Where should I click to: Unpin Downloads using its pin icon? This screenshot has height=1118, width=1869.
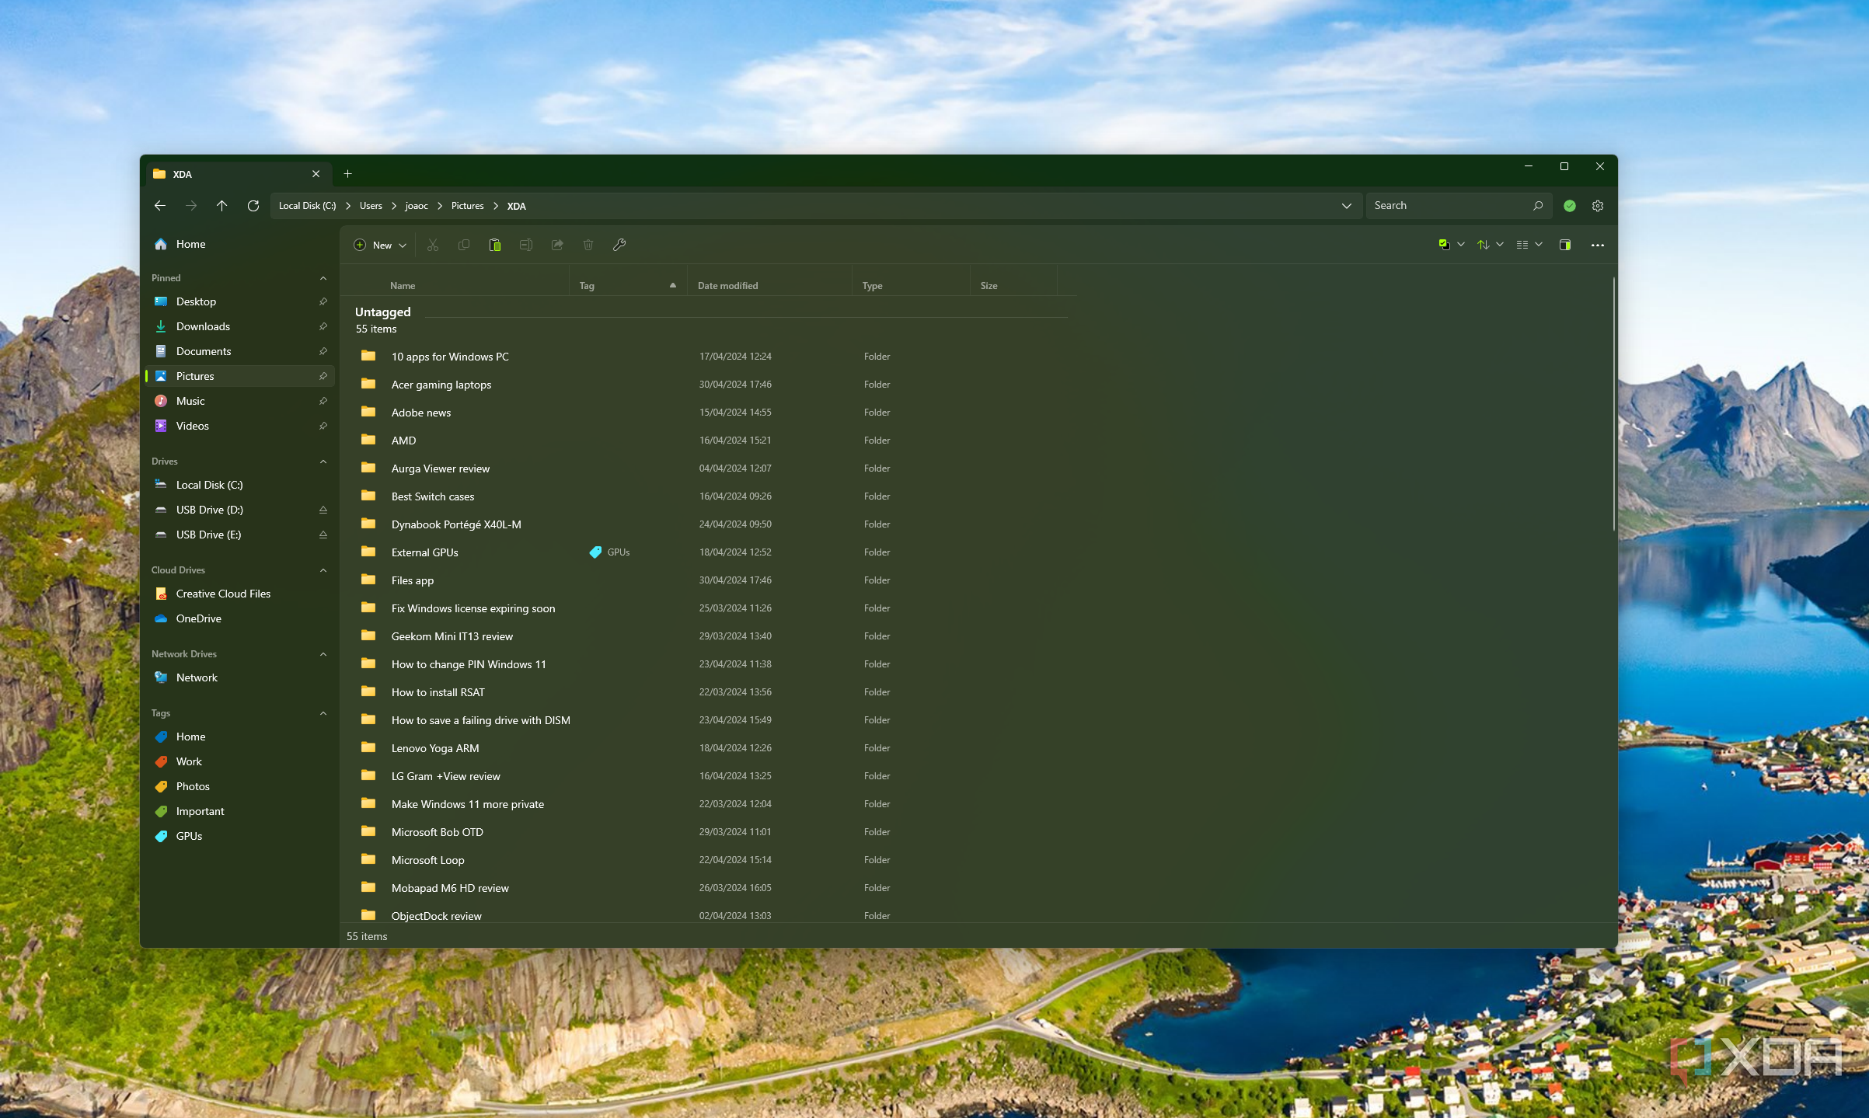click(323, 326)
